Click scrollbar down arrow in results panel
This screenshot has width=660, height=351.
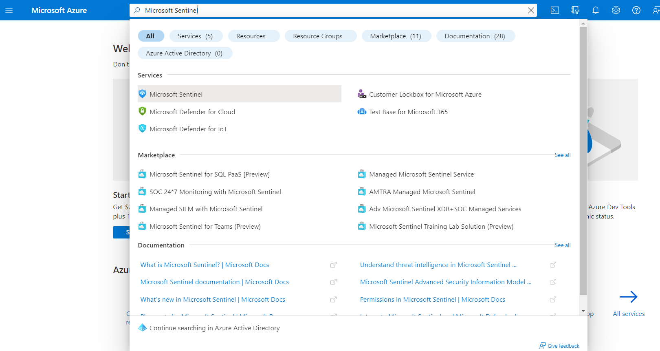point(583,311)
